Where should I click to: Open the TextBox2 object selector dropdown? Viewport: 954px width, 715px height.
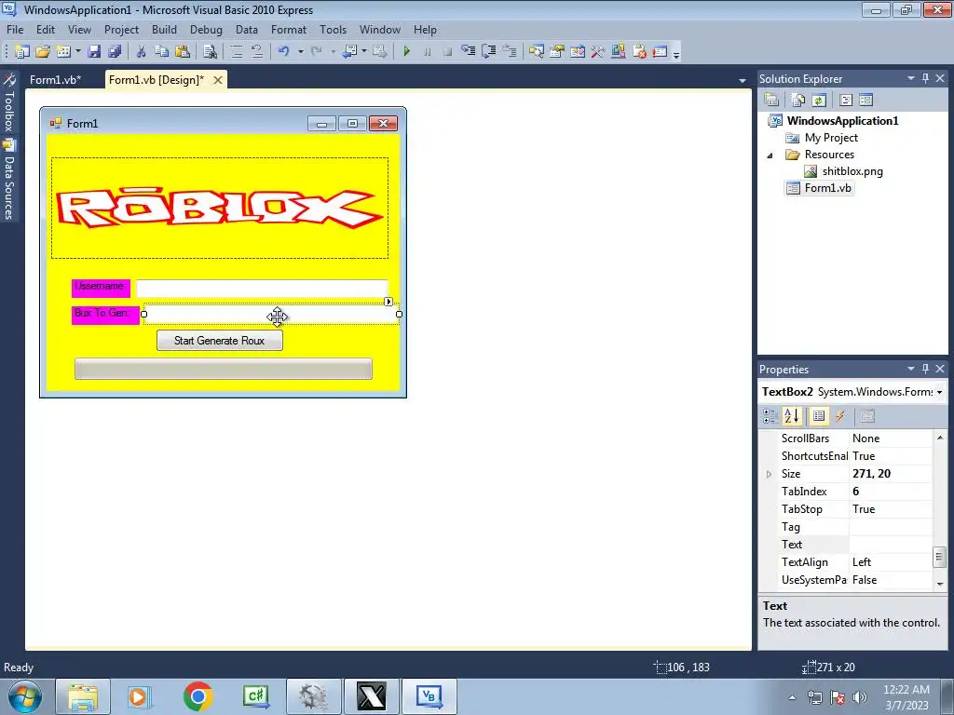[x=939, y=392]
